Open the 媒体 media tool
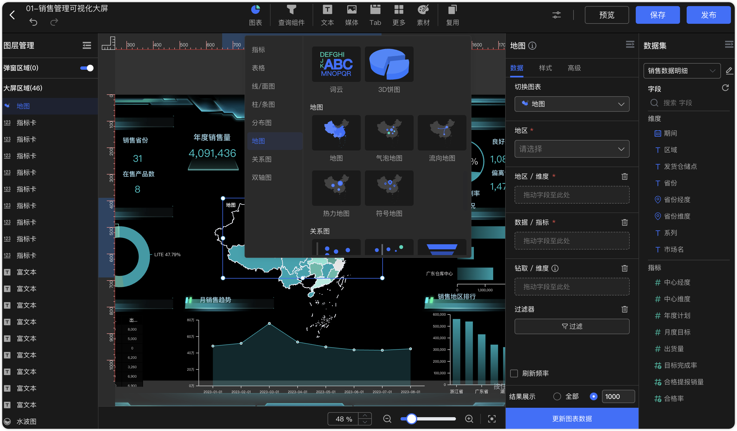This screenshot has height=431, width=737. [352, 15]
